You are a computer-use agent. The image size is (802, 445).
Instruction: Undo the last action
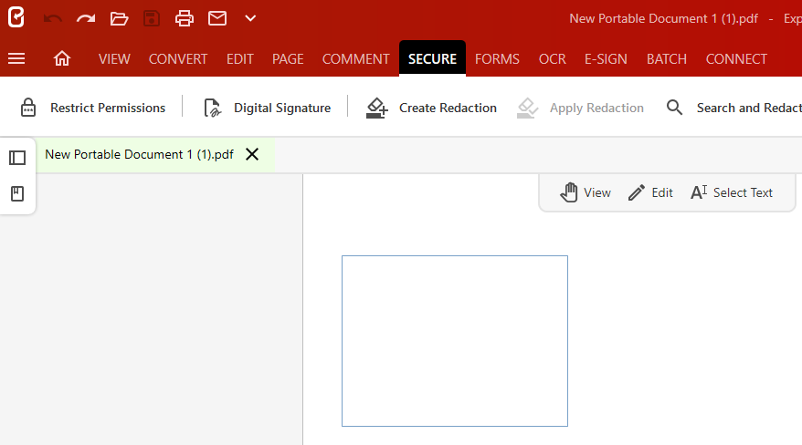point(53,19)
